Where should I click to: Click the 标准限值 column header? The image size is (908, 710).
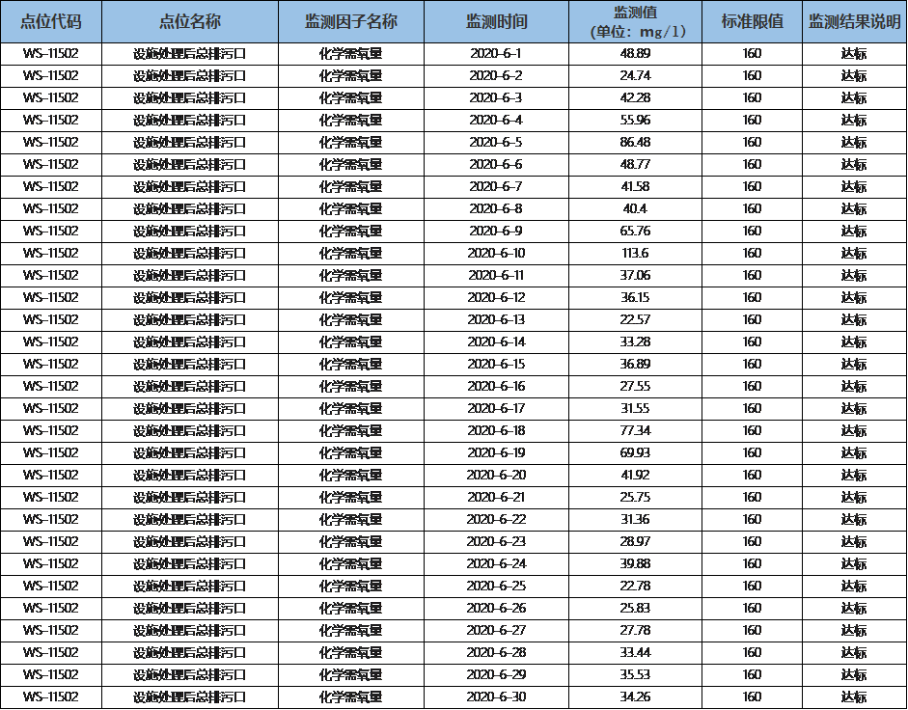pyautogui.click(x=753, y=22)
